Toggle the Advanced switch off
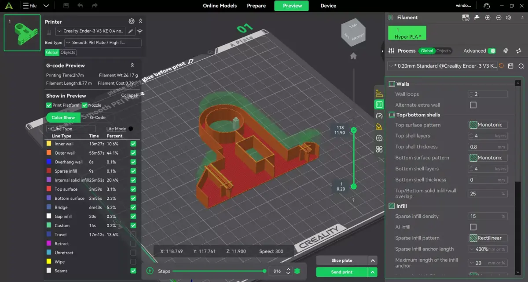This screenshot has width=528, height=282. click(492, 51)
